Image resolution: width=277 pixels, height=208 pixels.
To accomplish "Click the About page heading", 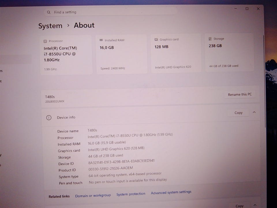I will click(x=84, y=25).
